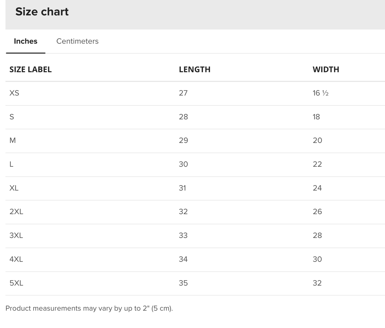Viewport: 385px width, 328px height.
Task: Click the WIDTH column header
Action: pos(326,70)
